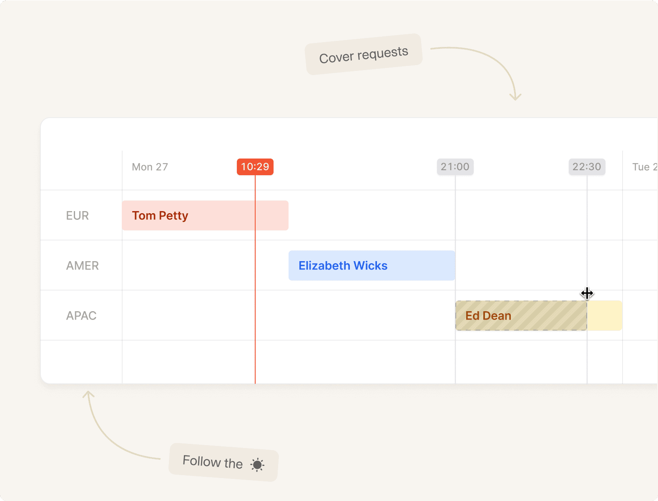Click the Mon 27 date header
Image resolution: width=658 pixels, height=501 pixels.
click(x=150, y=167)
